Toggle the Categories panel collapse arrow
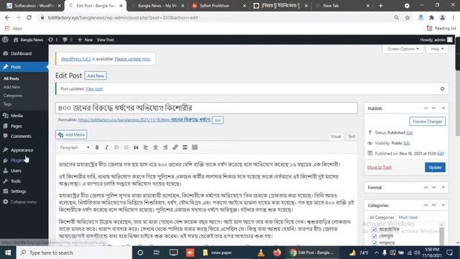The width and height of the screenshot is (460, 259). (x=443, y=205)
